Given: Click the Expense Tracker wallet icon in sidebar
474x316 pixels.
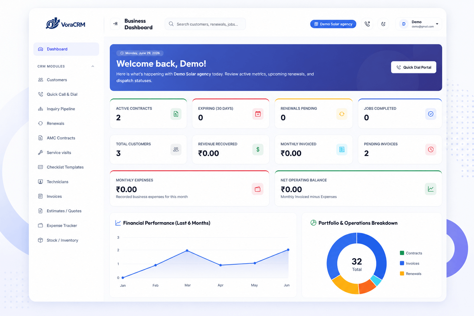Looking at the screenshot, I should pos(40,226).
